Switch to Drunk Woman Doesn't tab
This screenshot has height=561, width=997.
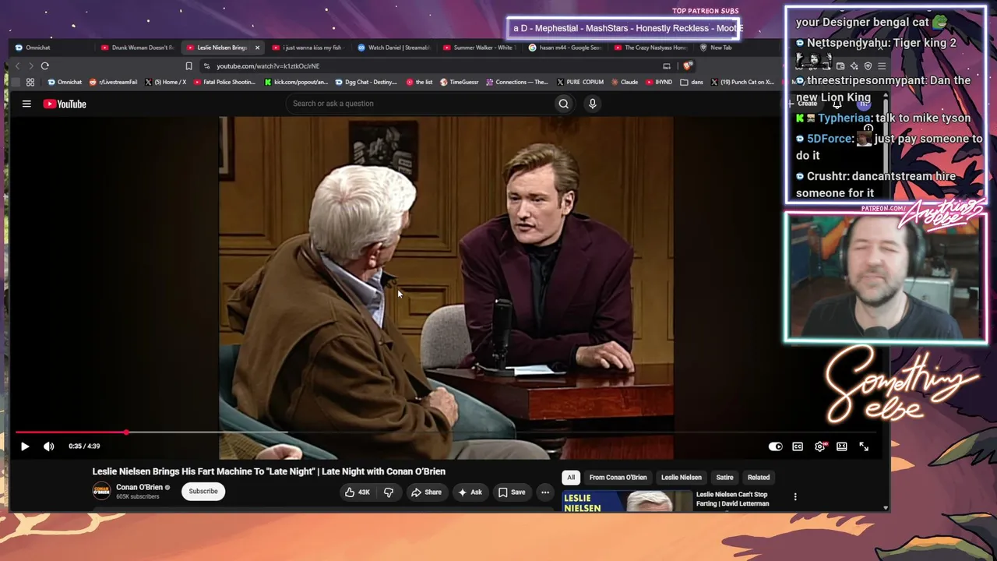tap(138, 48)
